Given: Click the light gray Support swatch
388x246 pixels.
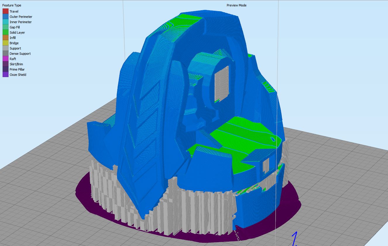Looking at the screenshot, I should [5, 48].
